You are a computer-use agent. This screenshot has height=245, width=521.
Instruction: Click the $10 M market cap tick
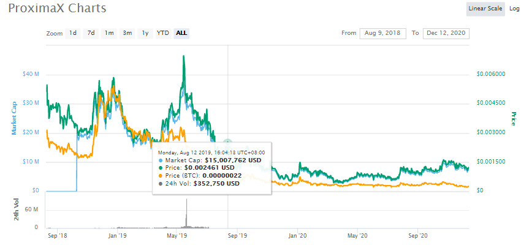tap(31, 162)
